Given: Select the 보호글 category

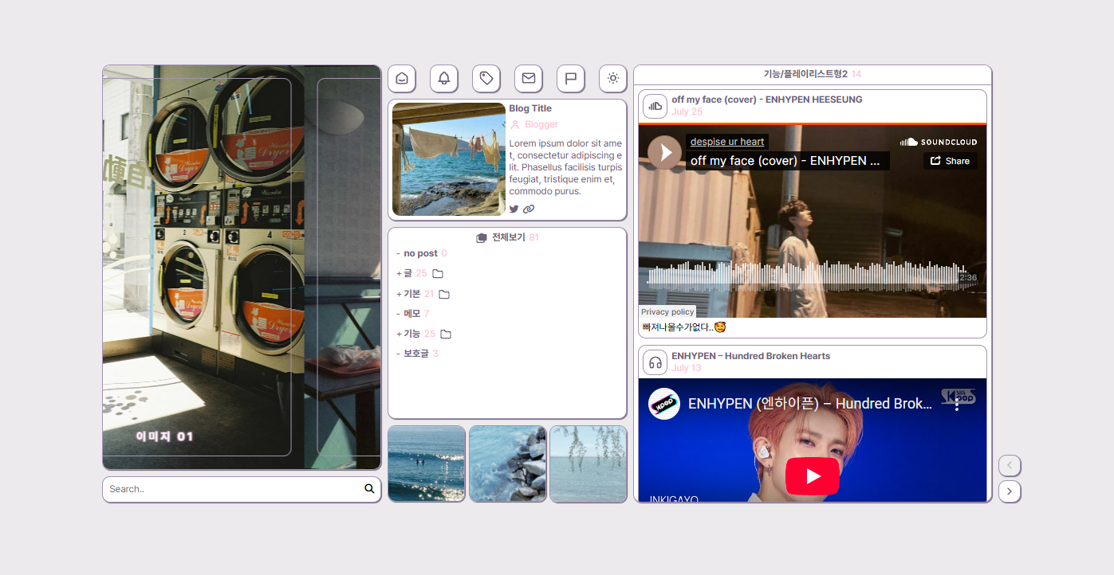Looking at the screenshot, I should [415, 354].
